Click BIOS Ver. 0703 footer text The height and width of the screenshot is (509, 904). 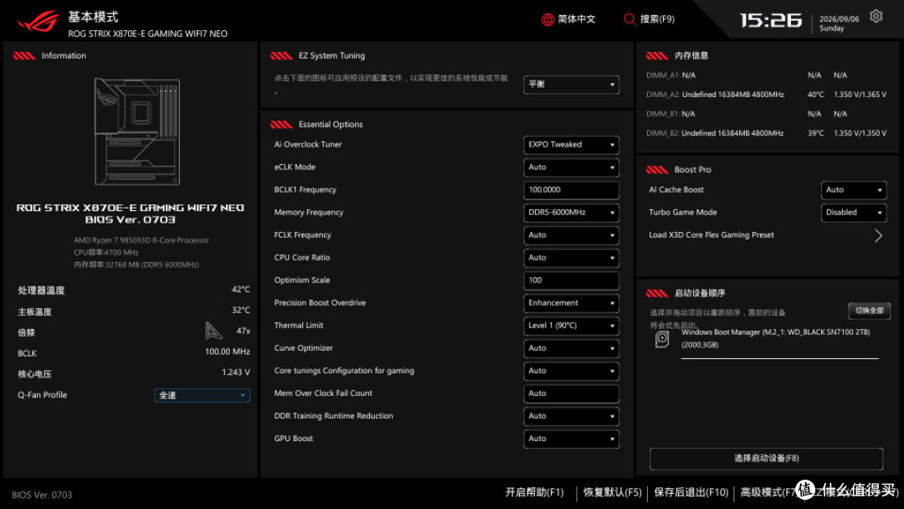click(x=42, y=495)
